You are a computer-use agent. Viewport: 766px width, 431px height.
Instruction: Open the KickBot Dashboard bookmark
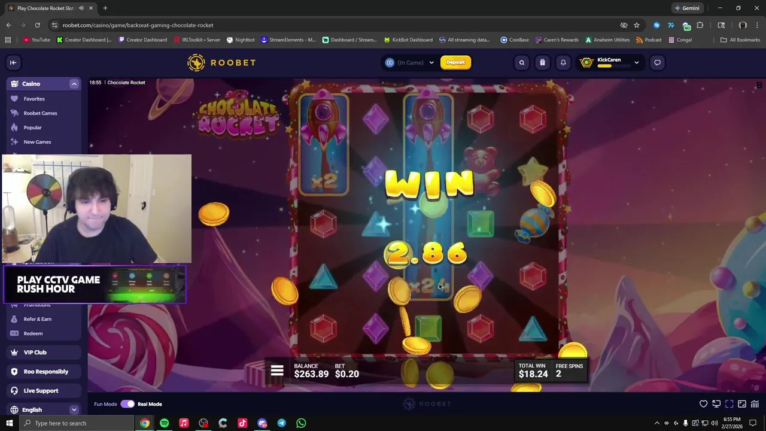(408, 40)
